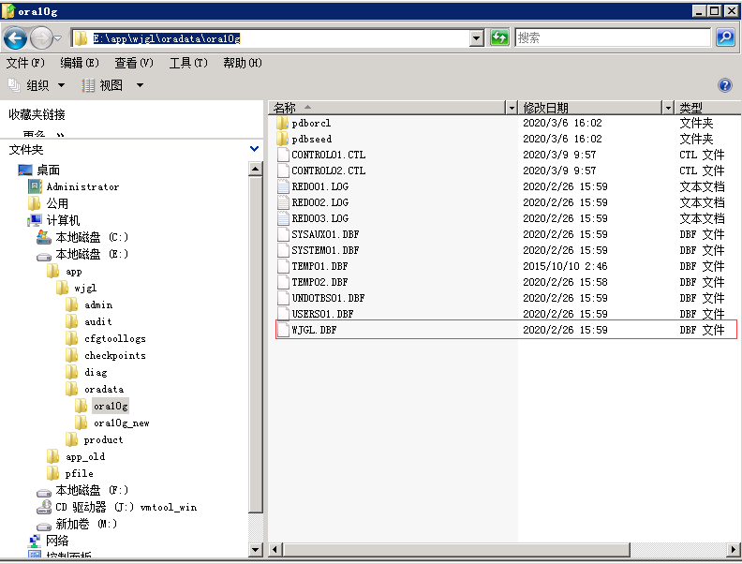Image resolution: width=742 pixels, height=564 pixels.
Task: Click the blue help question mark icon
Action: pyautogui.click(x=723, y=85)
